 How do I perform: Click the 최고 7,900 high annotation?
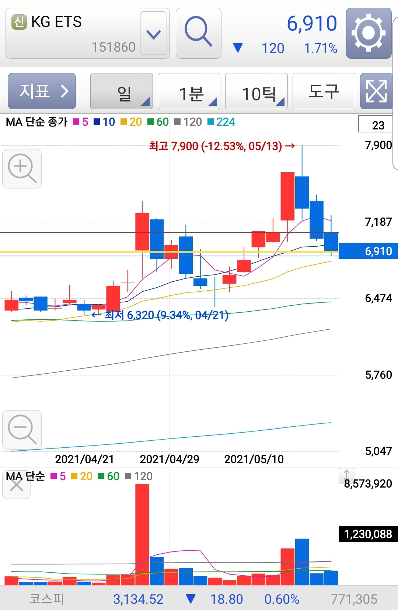(222, 146)
